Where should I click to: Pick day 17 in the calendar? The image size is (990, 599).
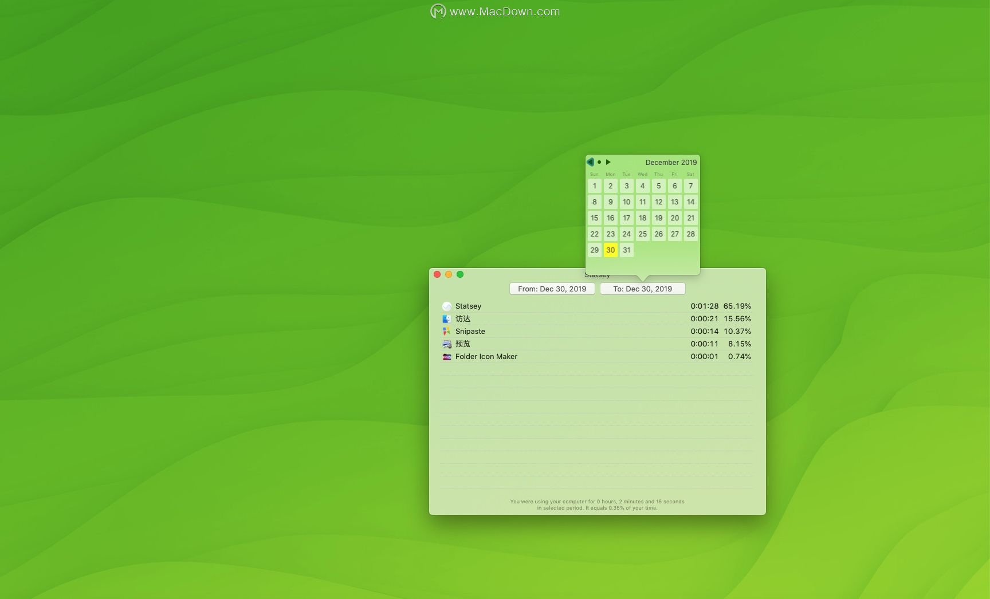tap(627, 218)
